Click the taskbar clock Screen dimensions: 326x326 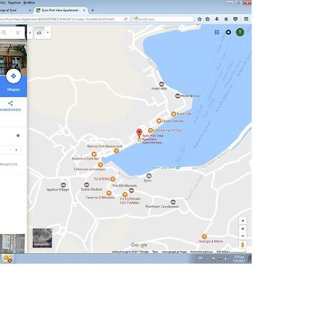[x=239, y=259]
